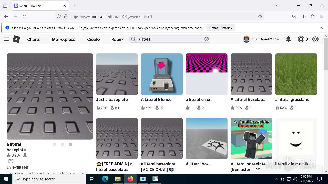Image resolution: width=328 pixels, height=184 pixels.
Task: Click in the Roblox search field
Action: (170, 39)
